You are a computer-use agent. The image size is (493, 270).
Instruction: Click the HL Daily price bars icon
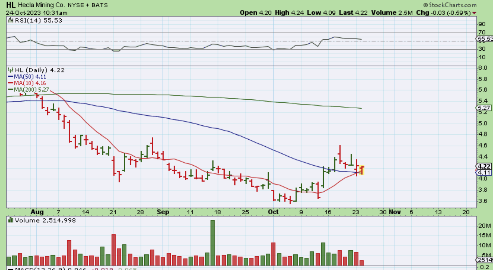point(11,70)
